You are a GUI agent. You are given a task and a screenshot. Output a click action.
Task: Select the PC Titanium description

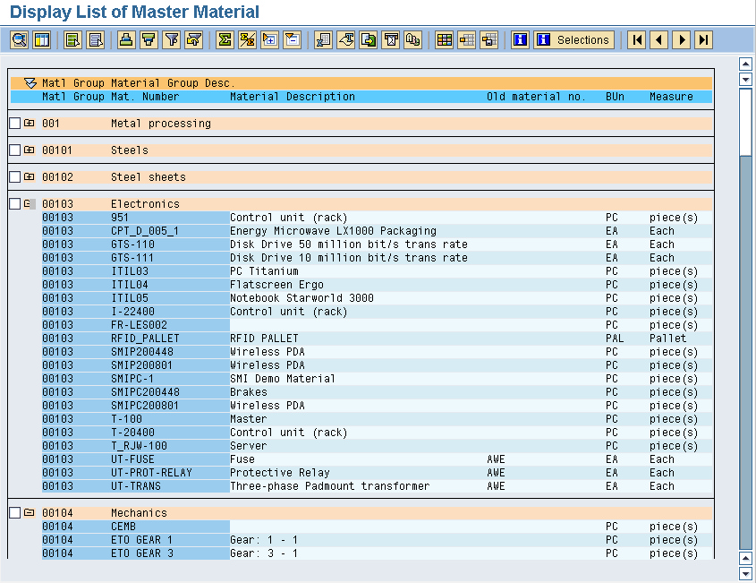click(x=264, y=271)
